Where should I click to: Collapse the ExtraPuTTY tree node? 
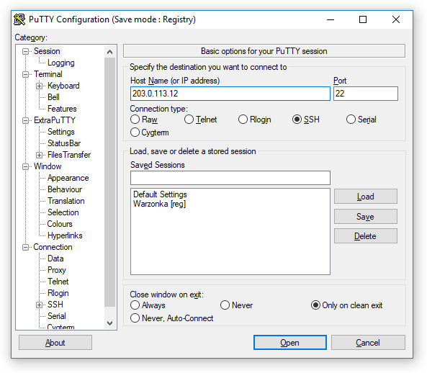pos(25,120)
